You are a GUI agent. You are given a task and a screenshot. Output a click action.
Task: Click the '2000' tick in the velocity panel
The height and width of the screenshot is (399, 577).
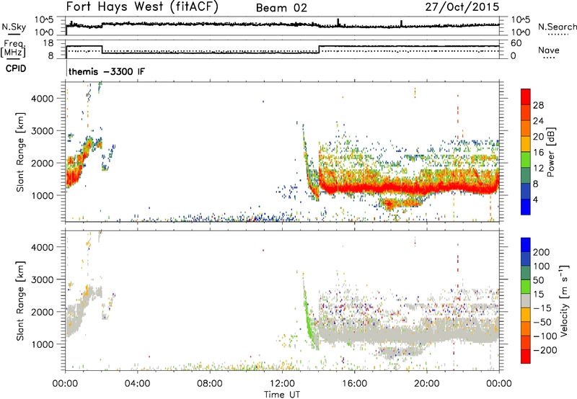point(43,312)
